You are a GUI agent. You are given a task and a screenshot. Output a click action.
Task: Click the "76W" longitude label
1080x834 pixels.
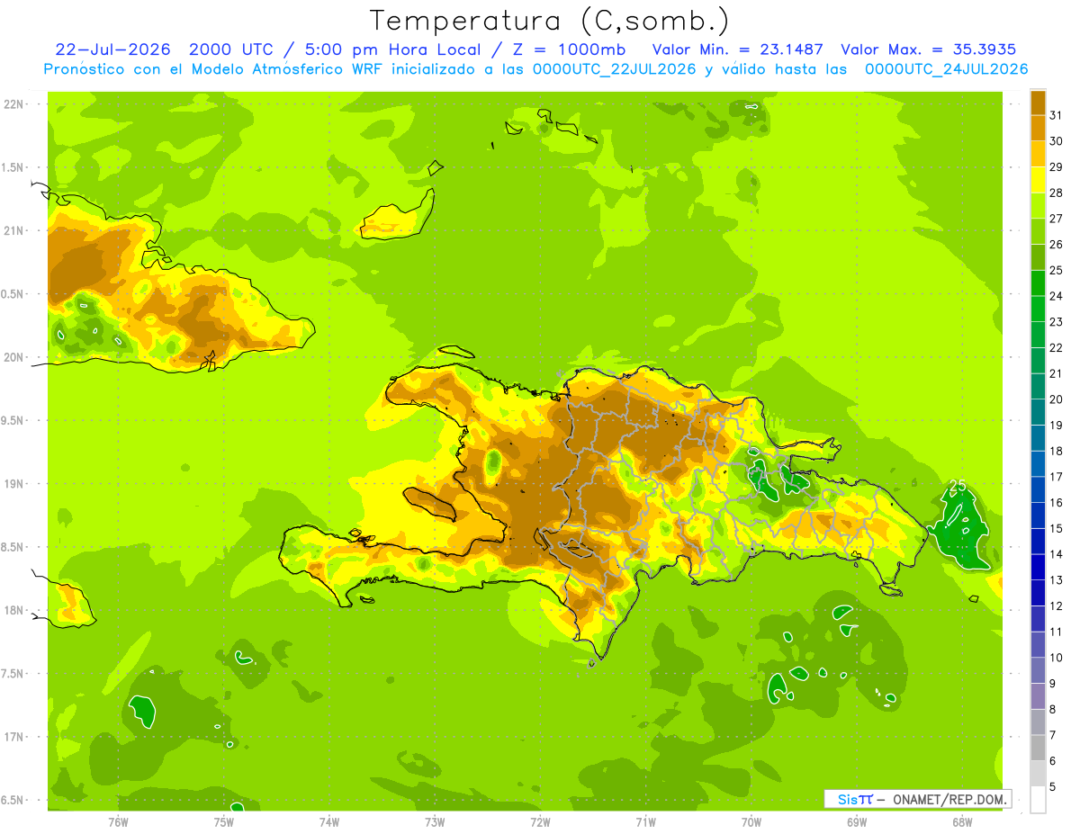pos(118,821)
